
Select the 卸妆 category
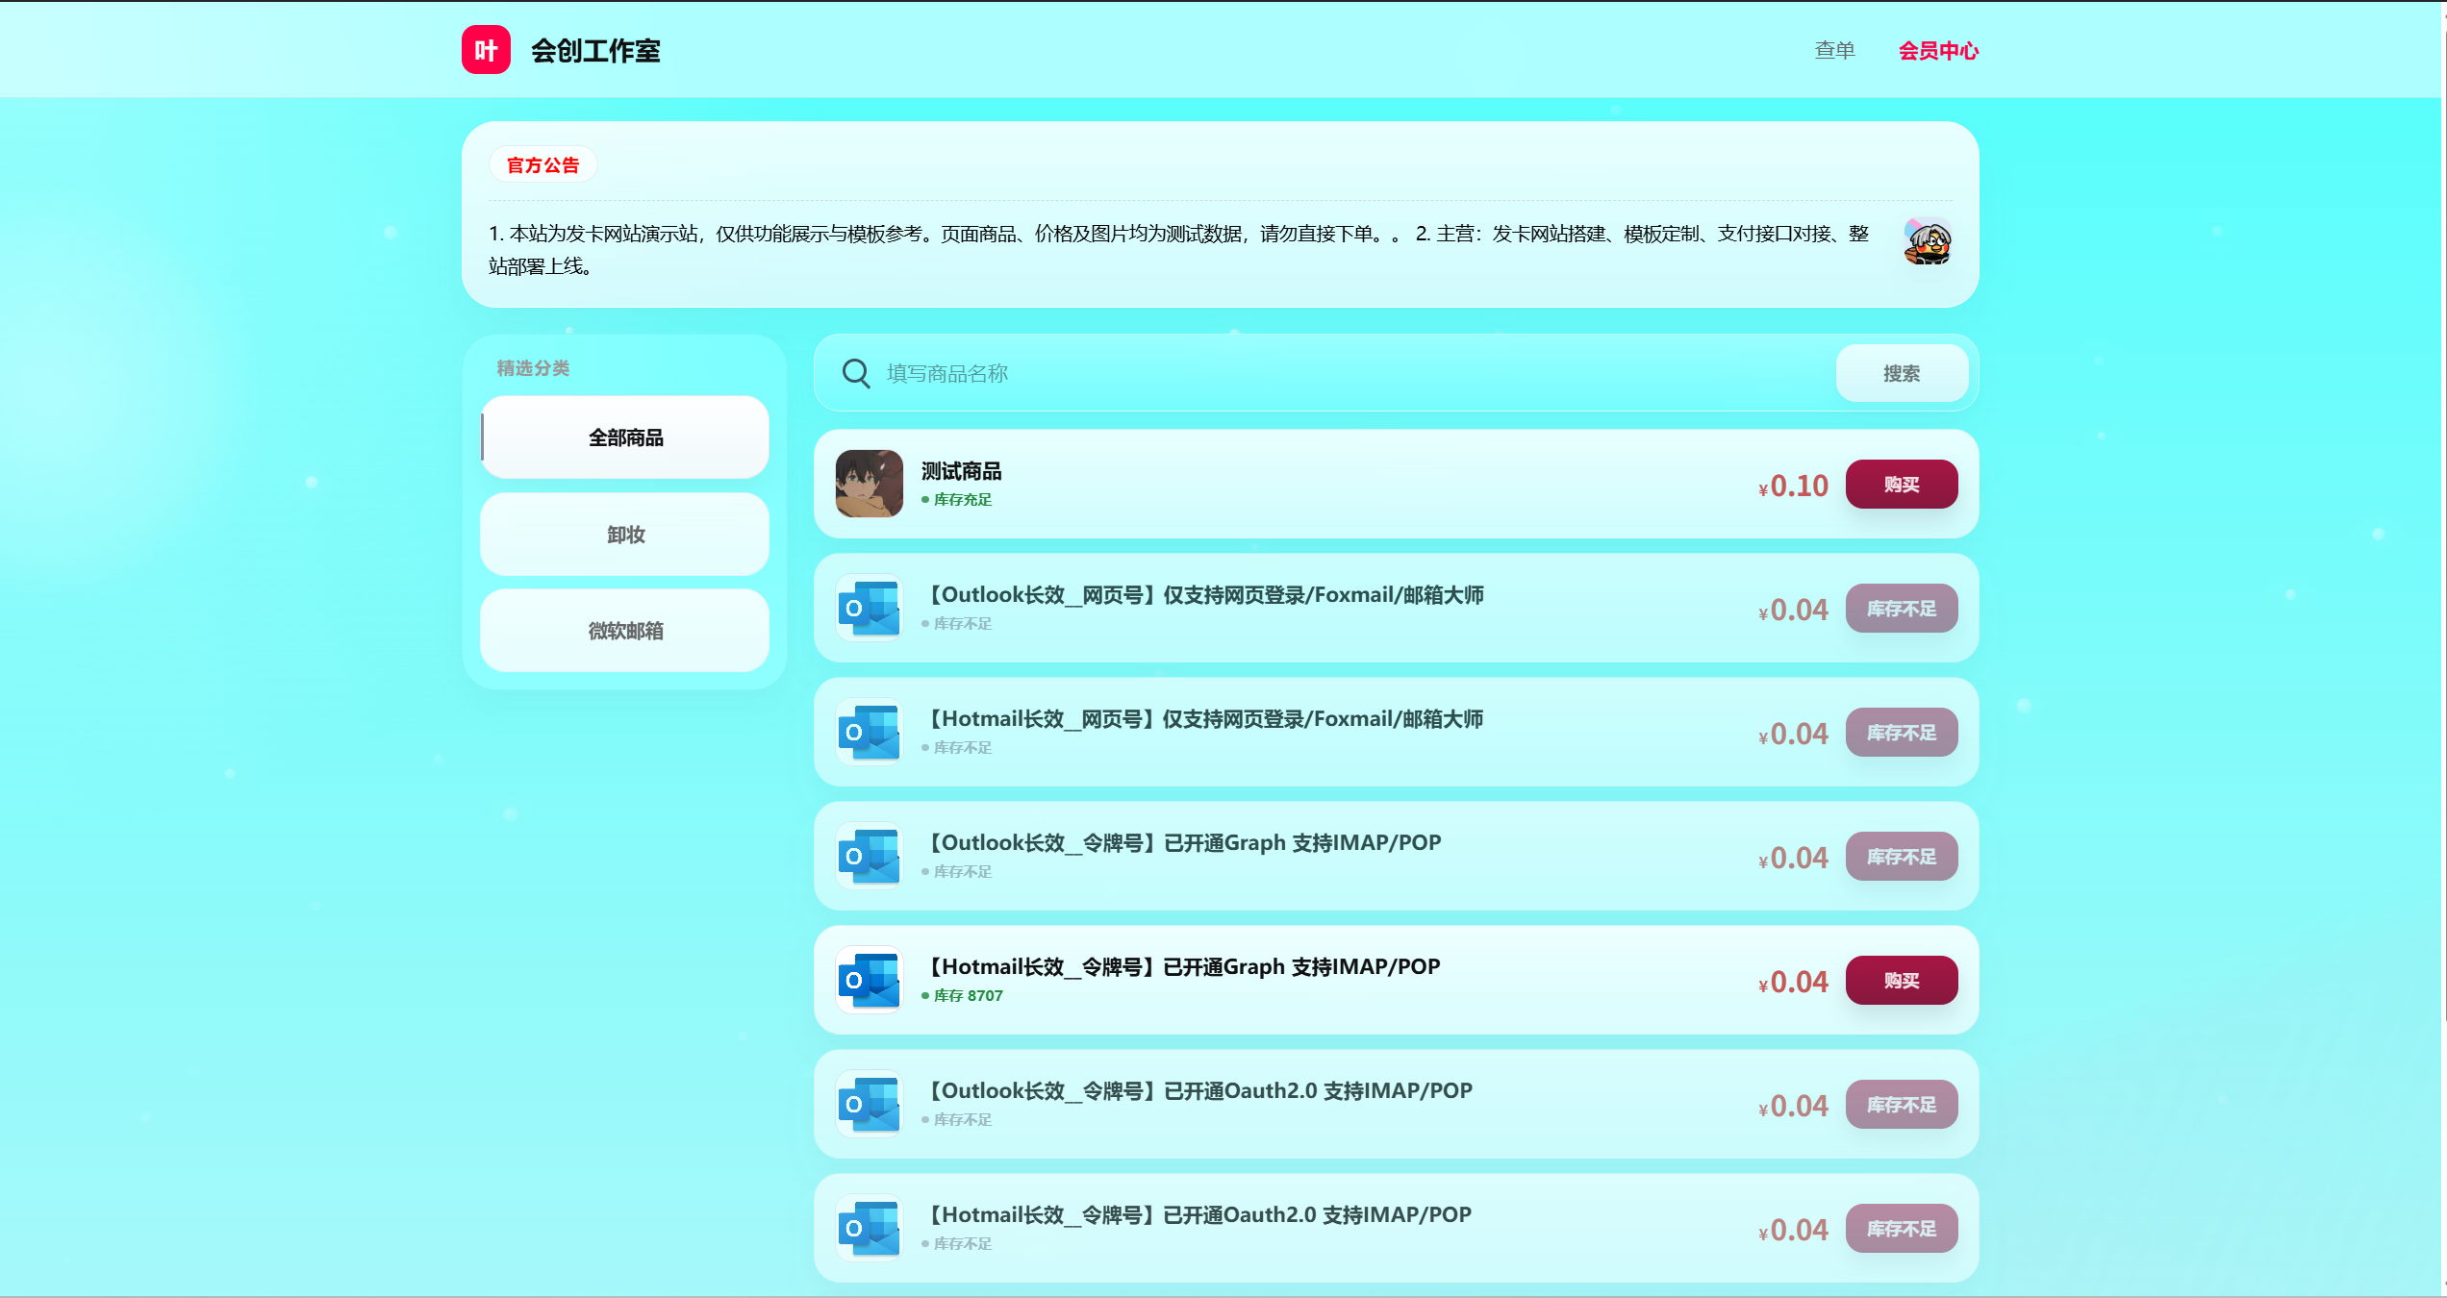[625, 535]
